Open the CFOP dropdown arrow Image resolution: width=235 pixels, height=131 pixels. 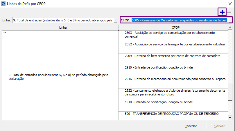tap(231, 20)
